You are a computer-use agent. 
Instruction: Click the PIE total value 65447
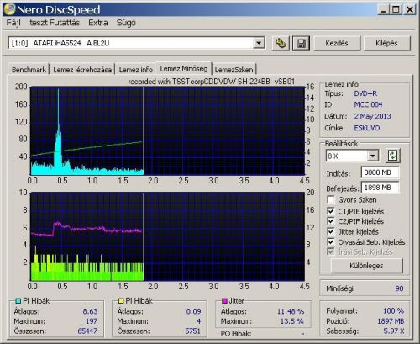87,331
